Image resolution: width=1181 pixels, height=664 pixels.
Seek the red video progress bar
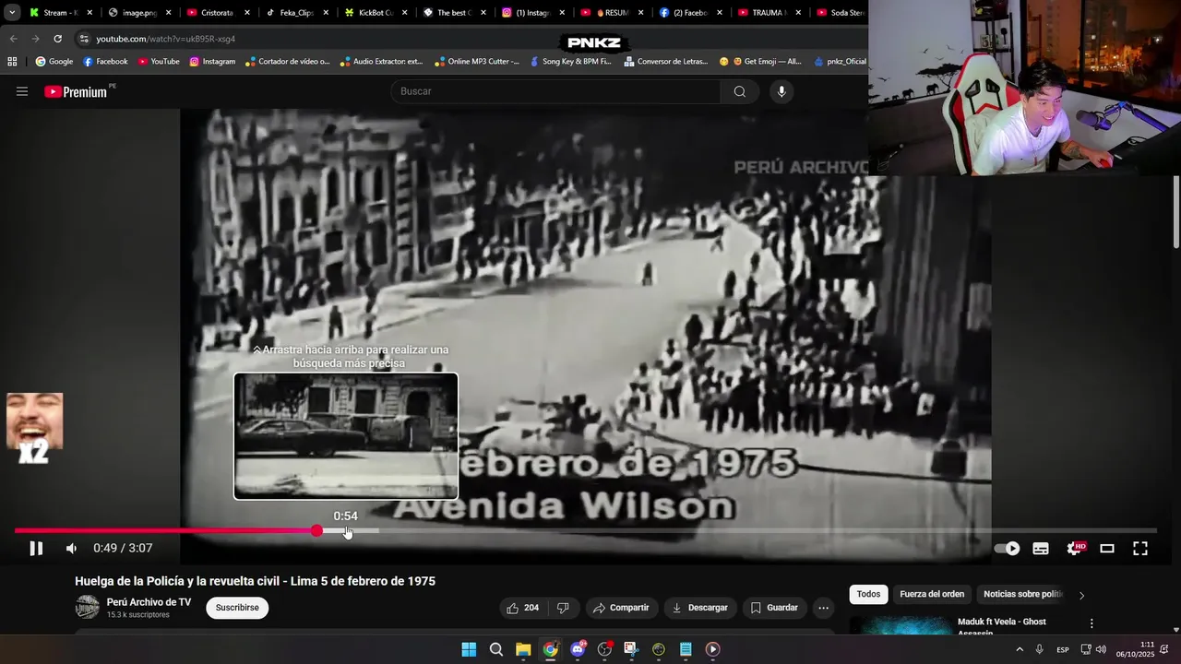585,530
